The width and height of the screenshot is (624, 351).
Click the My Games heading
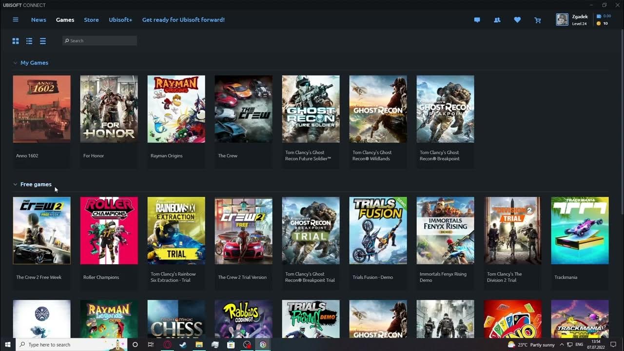(34, 63)
